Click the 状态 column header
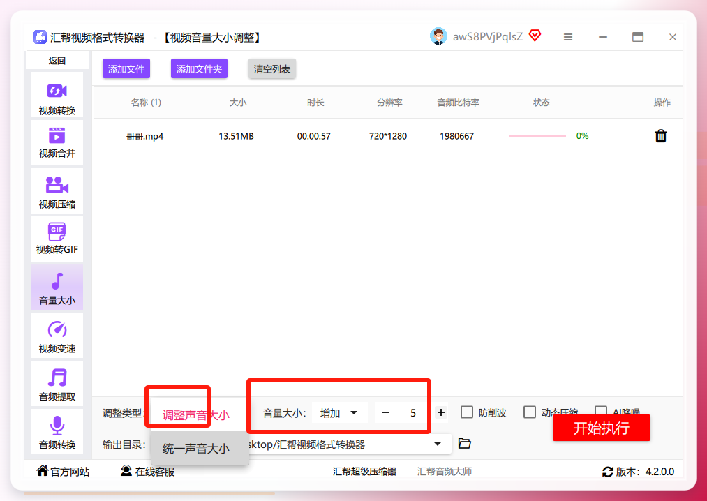The width and height of the screenshot is (707, 501). pos(542,103)
